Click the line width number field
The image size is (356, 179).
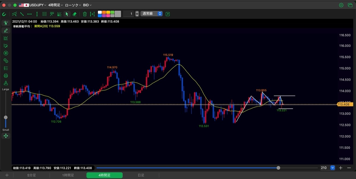pos(128,14)
